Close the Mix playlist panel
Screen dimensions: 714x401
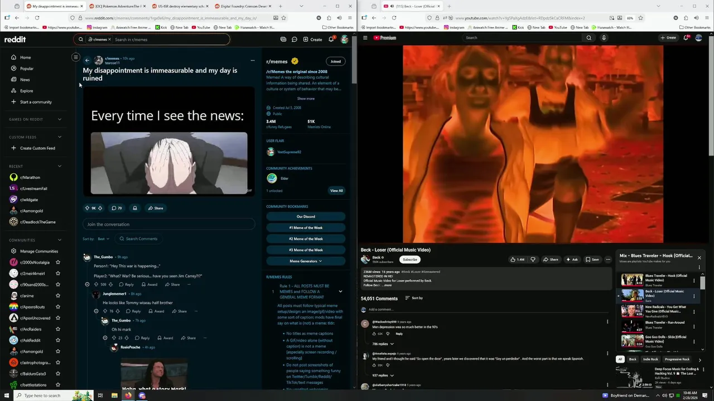[x=699, y=258]
